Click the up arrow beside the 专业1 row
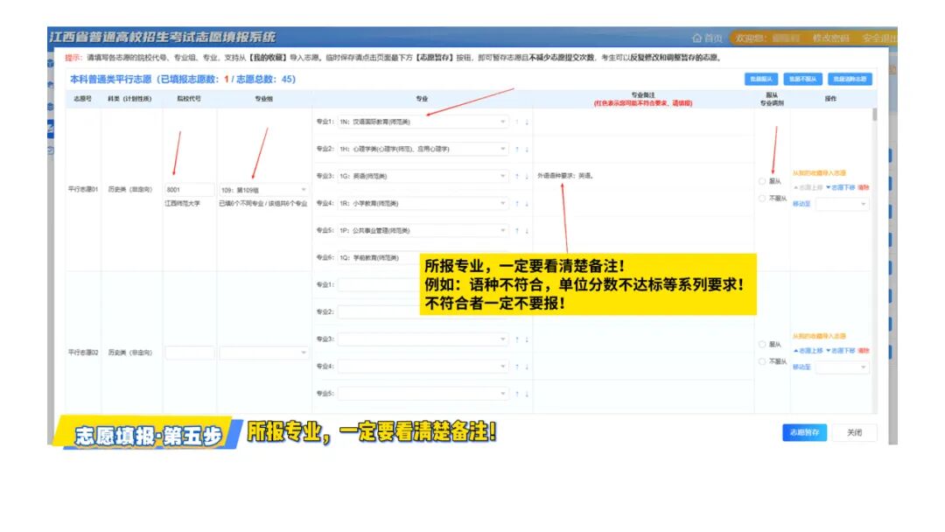 click(x=515, y=122)
